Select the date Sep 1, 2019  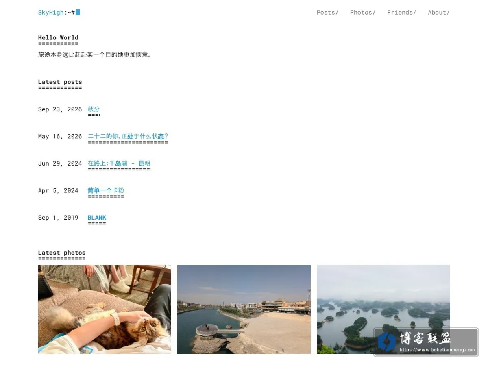(58, 218)
